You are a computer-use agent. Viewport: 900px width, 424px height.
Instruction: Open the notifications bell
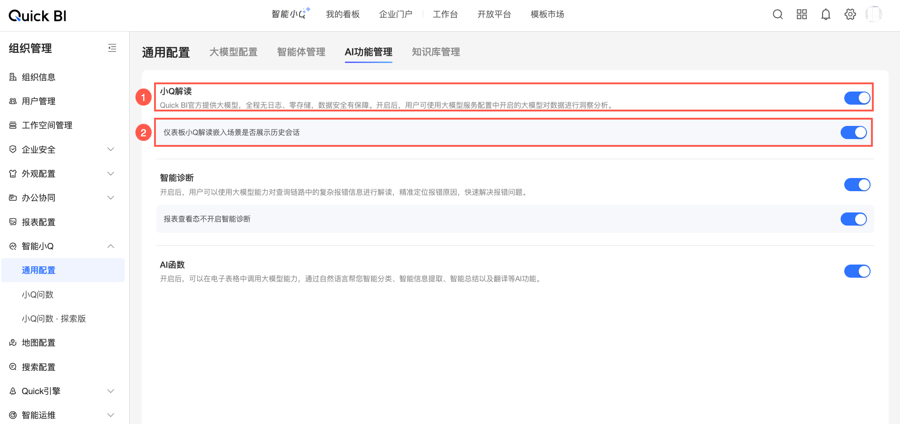826,14
